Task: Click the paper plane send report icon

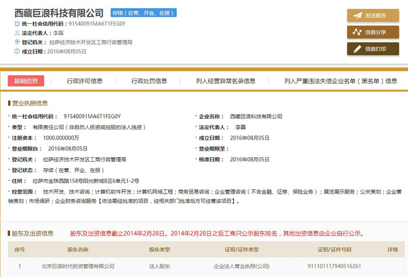Action: 357,16
